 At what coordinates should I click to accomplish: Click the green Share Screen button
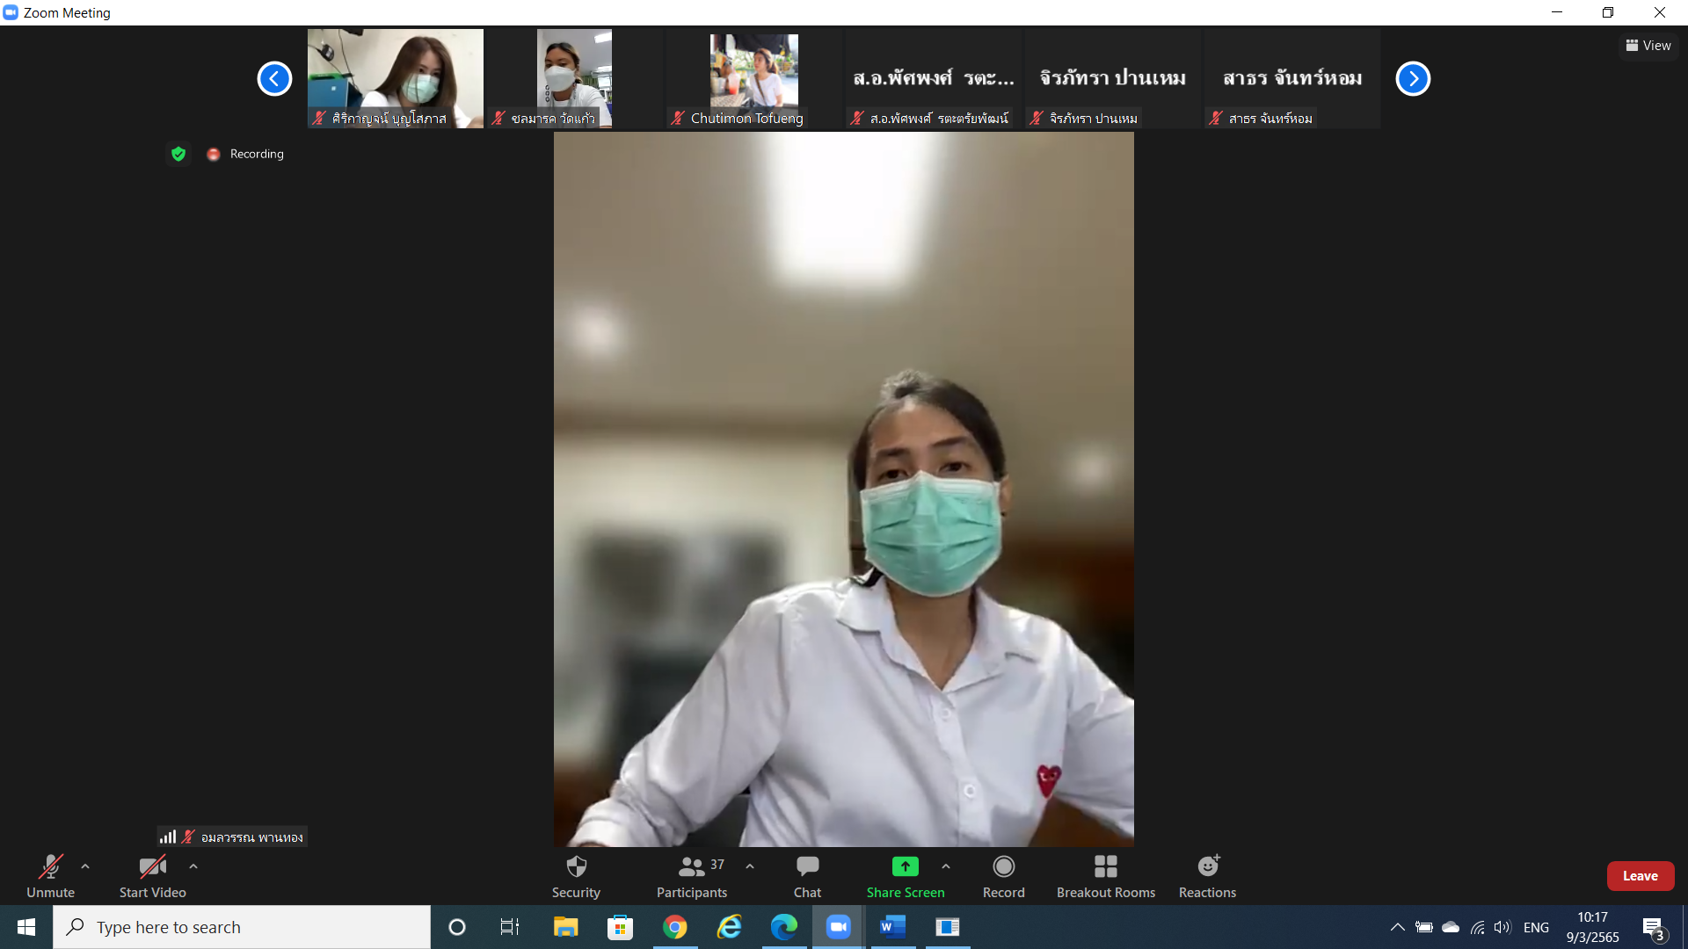point(905,876)
